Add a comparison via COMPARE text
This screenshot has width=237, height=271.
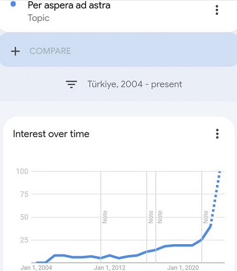pos(50,51)
